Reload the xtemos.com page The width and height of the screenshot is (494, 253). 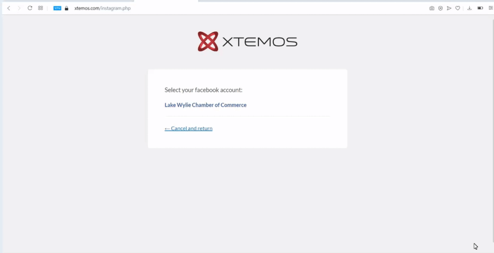pos(30,8)
